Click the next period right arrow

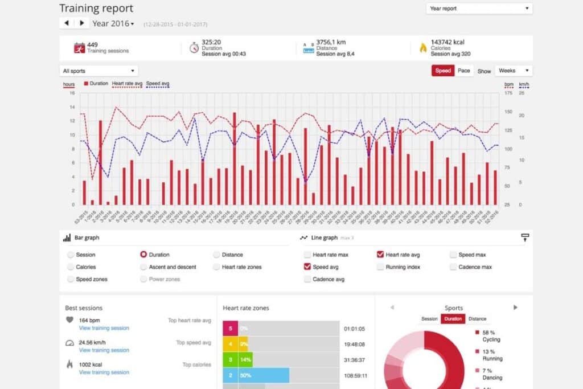click(82, 23)
